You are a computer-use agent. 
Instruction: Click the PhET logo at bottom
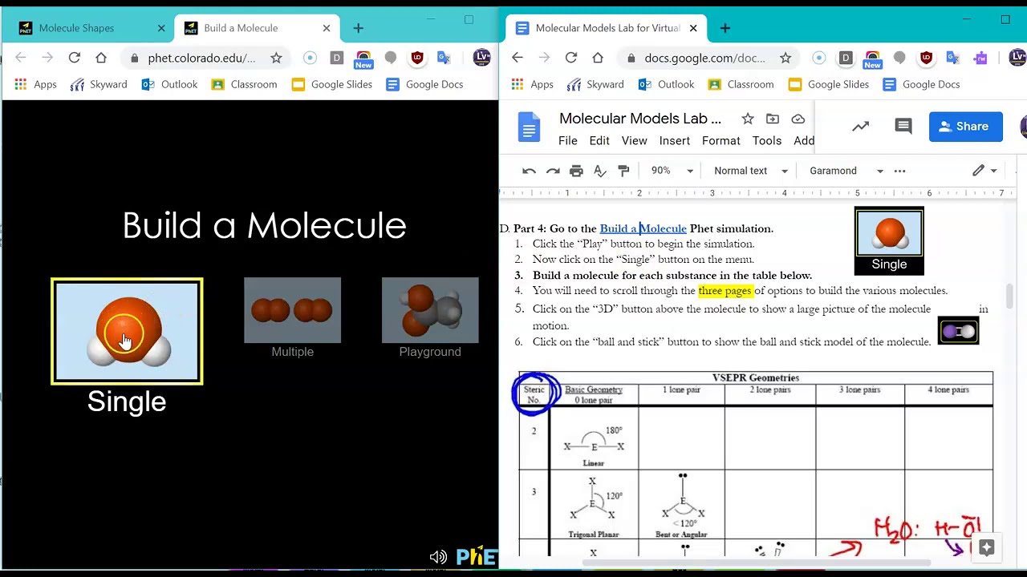coord(477,557)
